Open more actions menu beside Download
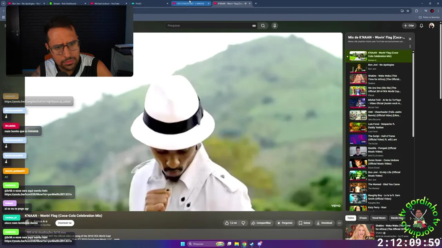The height and width of the screenshot is (248, 442). coord(339,223)
